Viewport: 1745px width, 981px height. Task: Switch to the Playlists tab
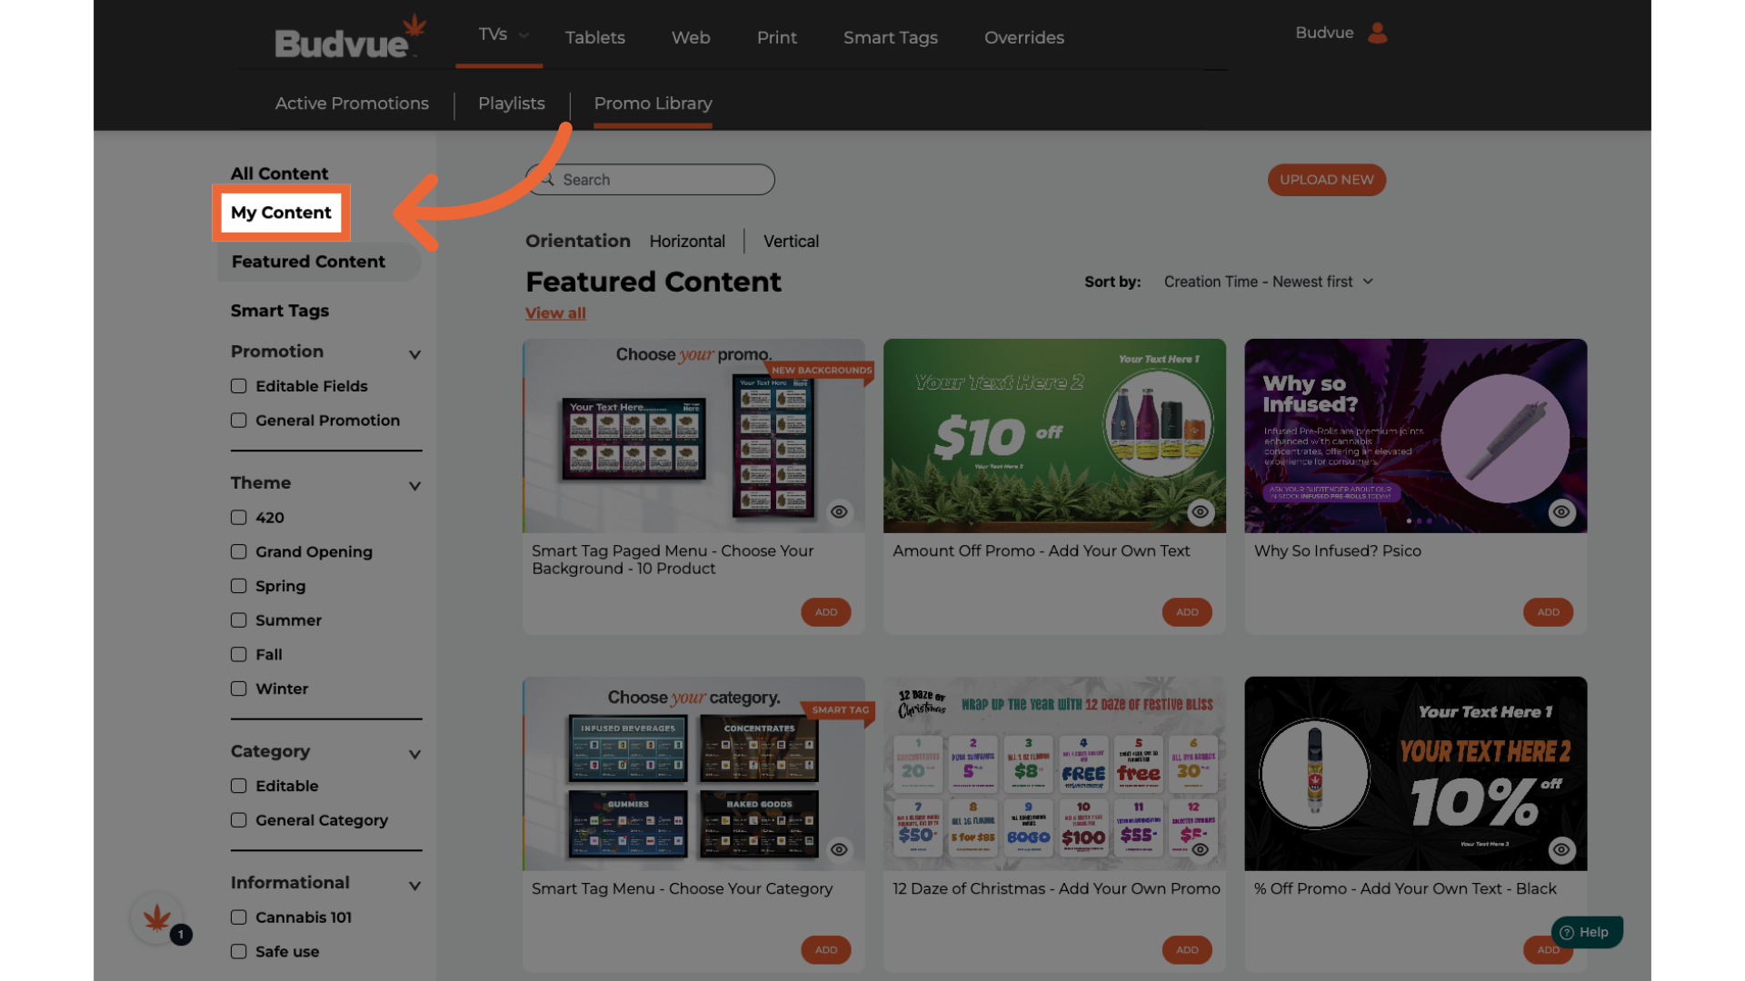[x=511, y=104]
